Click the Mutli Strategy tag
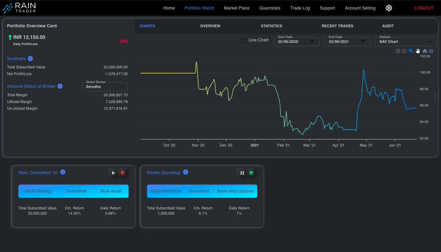This screenshot has height=252, width=441. pos(39,191)
